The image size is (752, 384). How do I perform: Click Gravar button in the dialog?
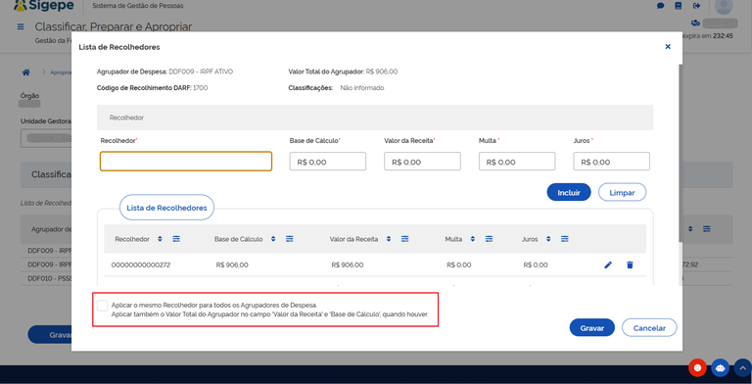(x=591, y=328)
